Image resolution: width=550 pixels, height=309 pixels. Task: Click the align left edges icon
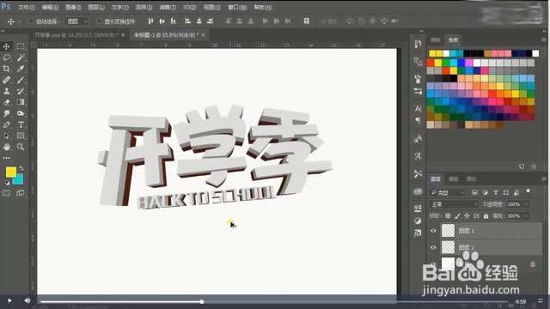(x=188, y=21)
